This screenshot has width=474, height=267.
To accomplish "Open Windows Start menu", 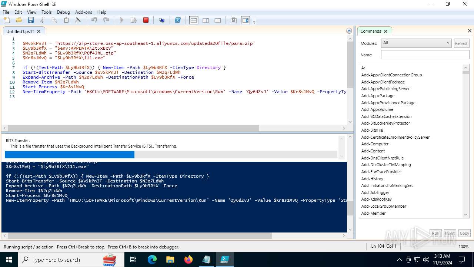I will pyautogui.click(x=9, y=260).
